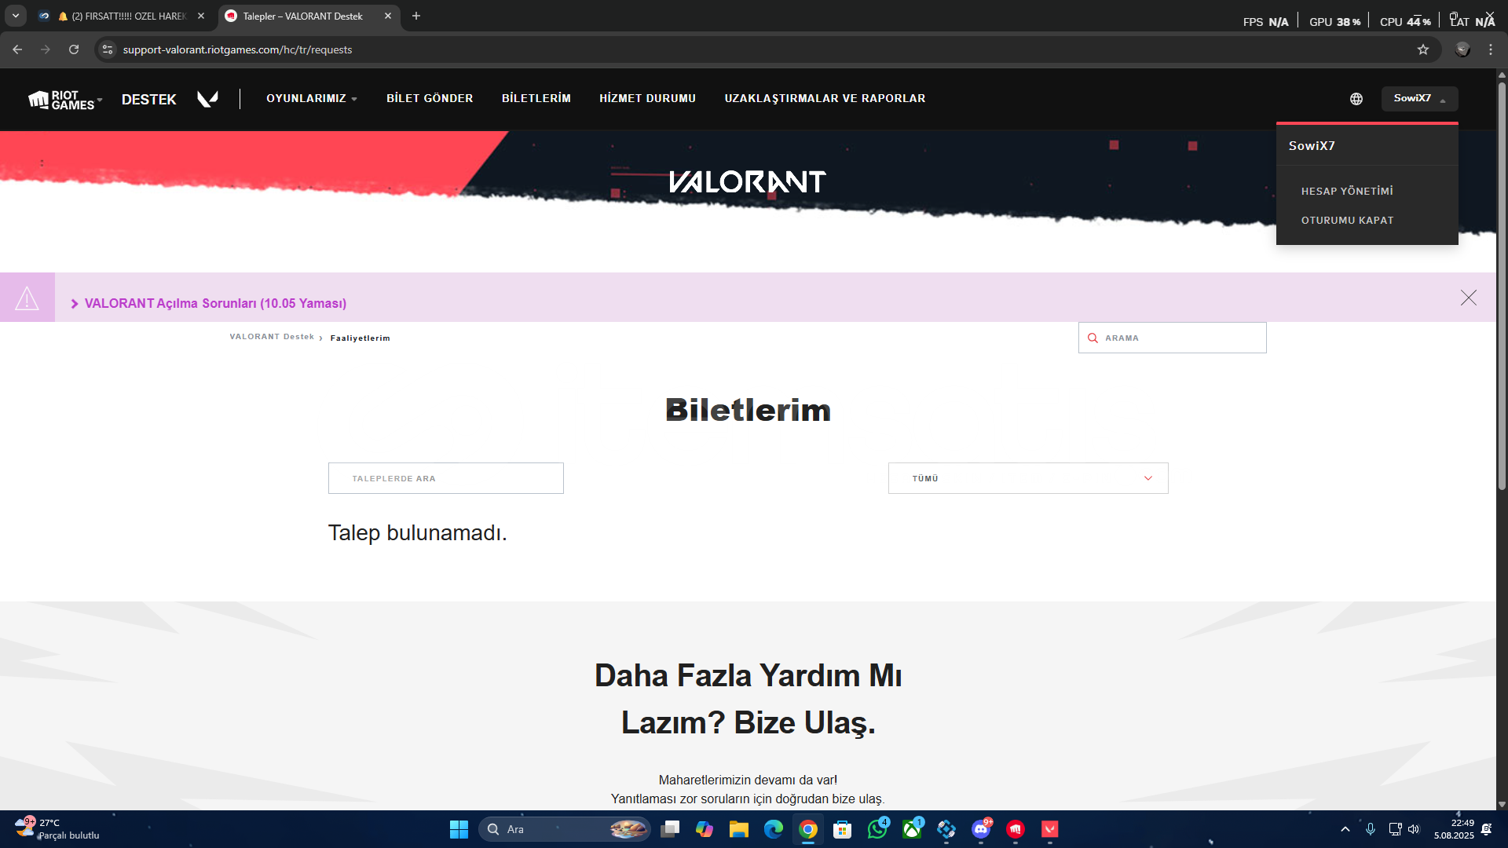
Task: Click VALORANT Destek breadcrumb
Action: (x=272, y=337)
